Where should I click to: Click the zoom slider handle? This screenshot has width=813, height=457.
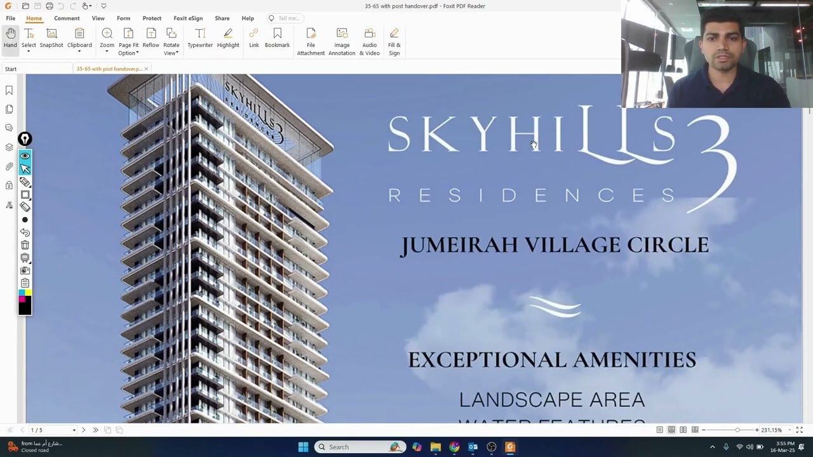pos(737,430)
